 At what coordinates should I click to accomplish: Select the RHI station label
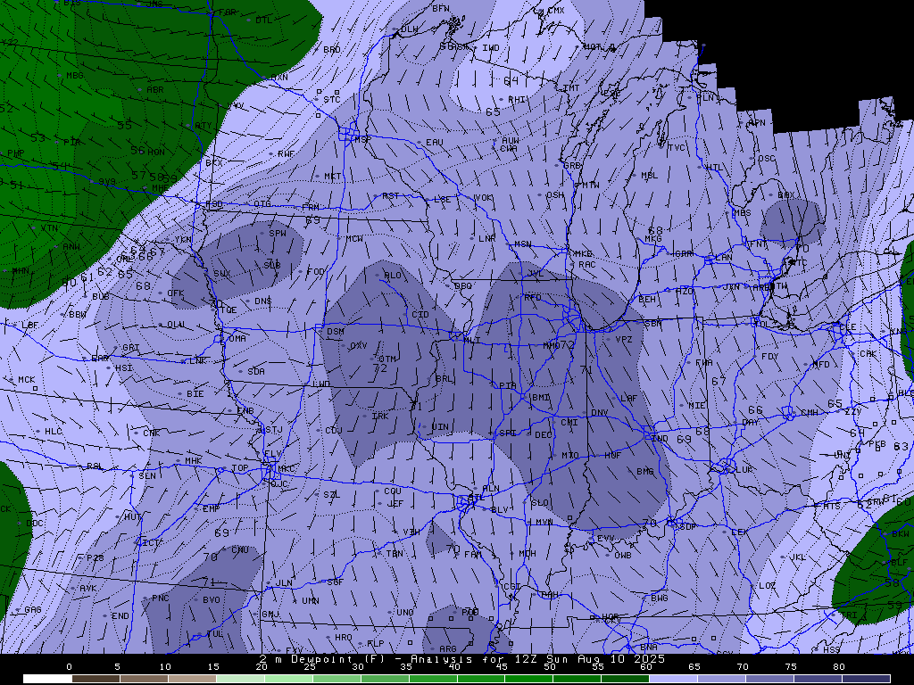point(517,100)
